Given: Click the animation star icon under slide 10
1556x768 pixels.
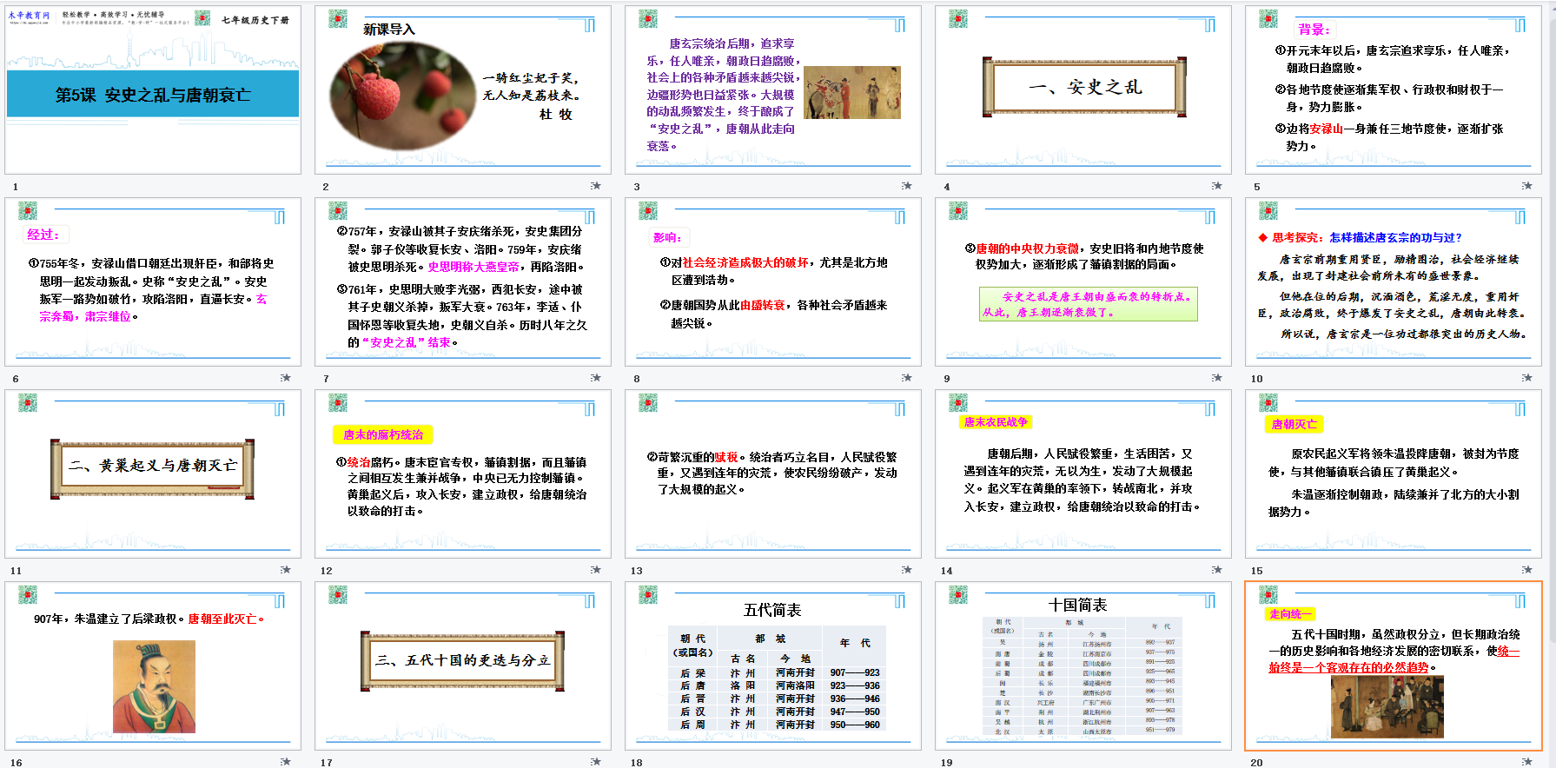Looking at the screenshot, I should (1526, 378).
